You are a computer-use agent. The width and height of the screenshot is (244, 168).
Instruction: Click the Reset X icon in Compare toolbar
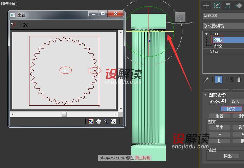coord(25,25)
